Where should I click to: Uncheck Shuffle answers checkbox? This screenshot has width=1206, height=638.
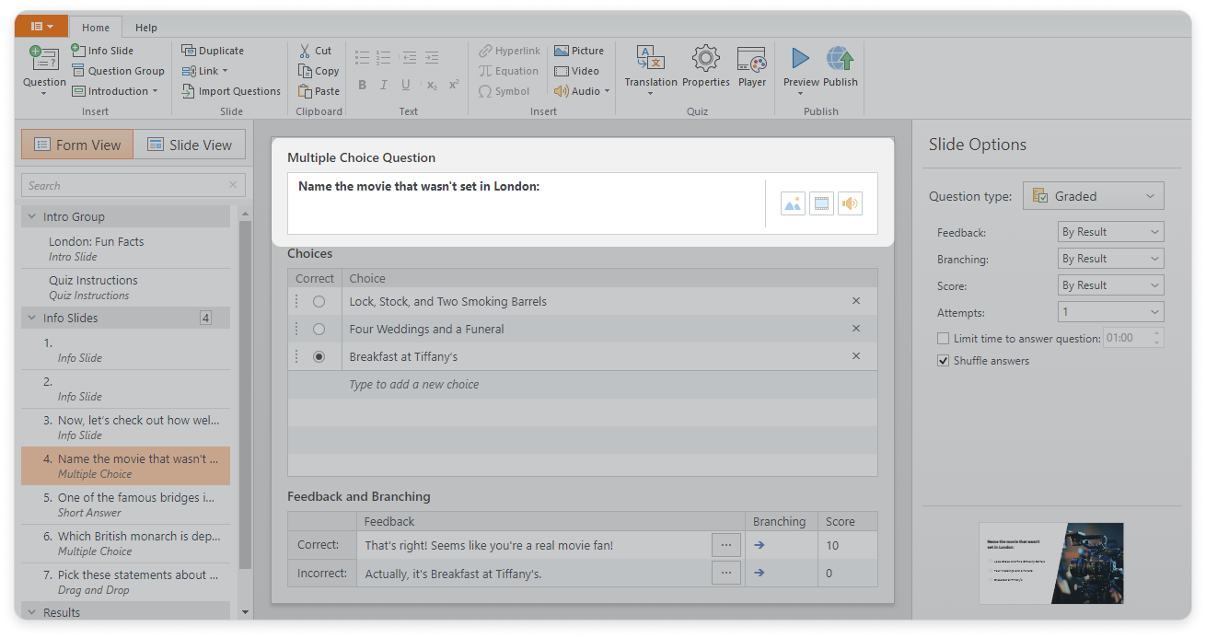943,361
